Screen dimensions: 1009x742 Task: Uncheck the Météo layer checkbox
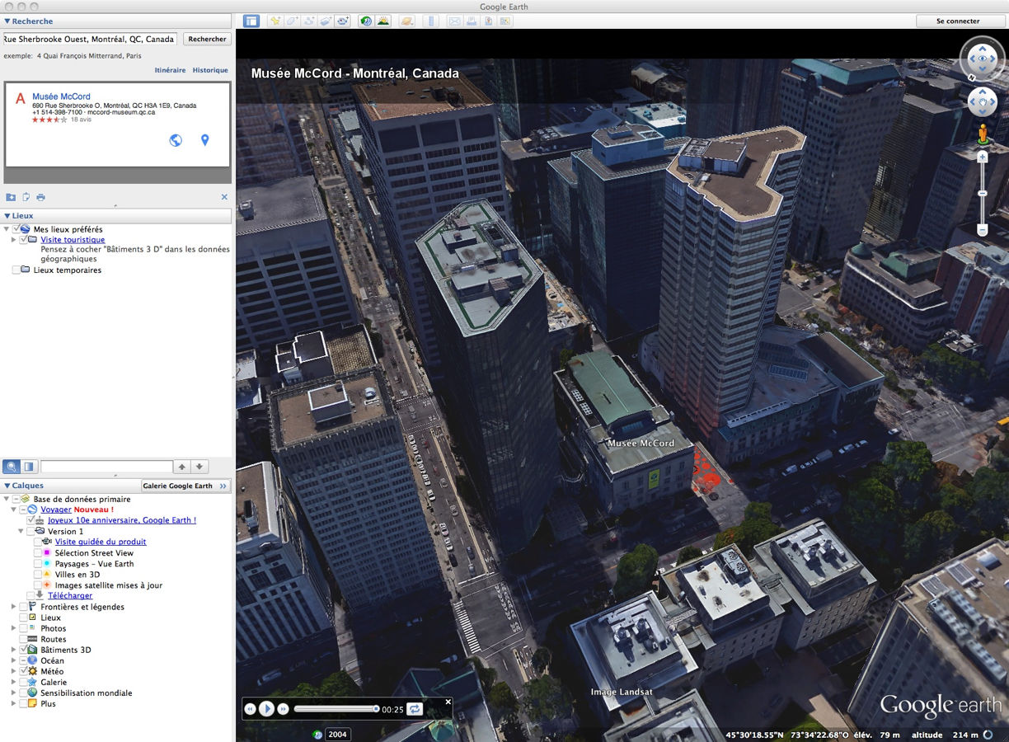pyautogui.click(x=23, y=671)
